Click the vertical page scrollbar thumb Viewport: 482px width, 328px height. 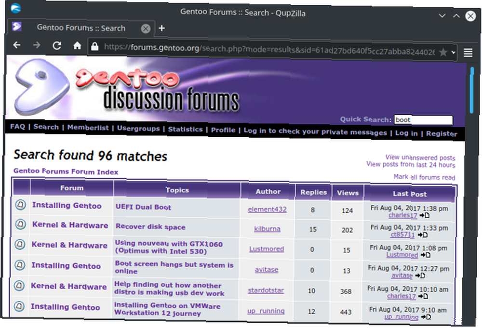[472, 91]
